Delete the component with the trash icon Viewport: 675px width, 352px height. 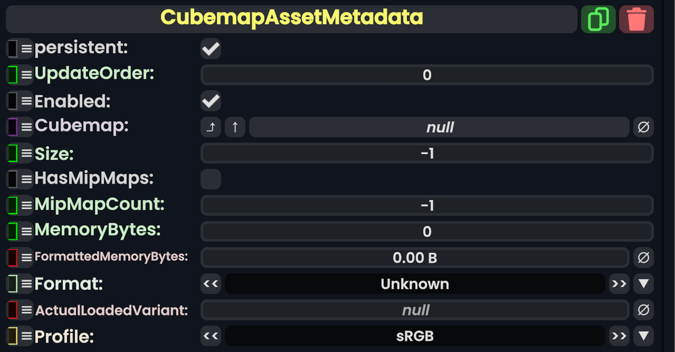[636, 19]
